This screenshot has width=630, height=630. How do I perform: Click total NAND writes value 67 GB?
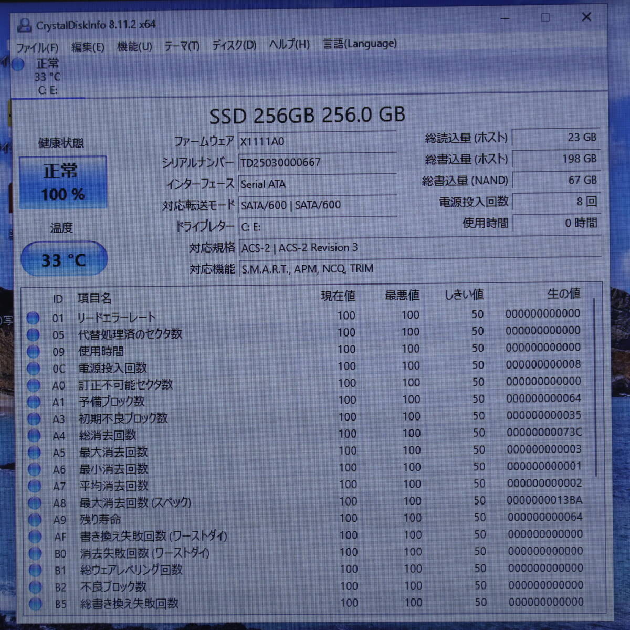556,180
